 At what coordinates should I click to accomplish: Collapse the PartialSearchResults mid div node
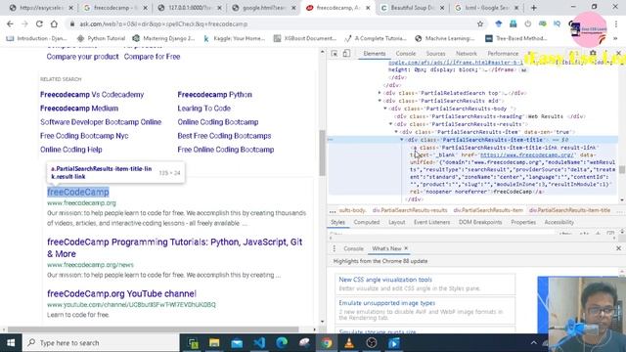(380, 101)
